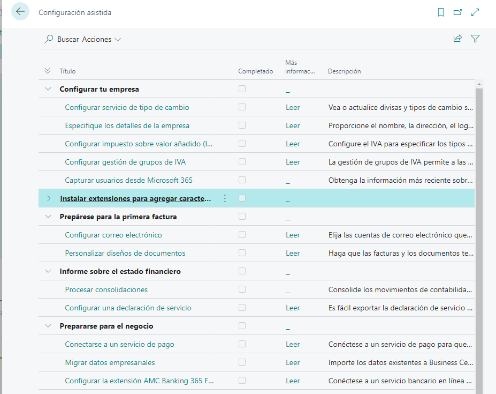Click Leer for Personalizar diseños de documentos
The image size is (496, 394).
click(293, 253)
